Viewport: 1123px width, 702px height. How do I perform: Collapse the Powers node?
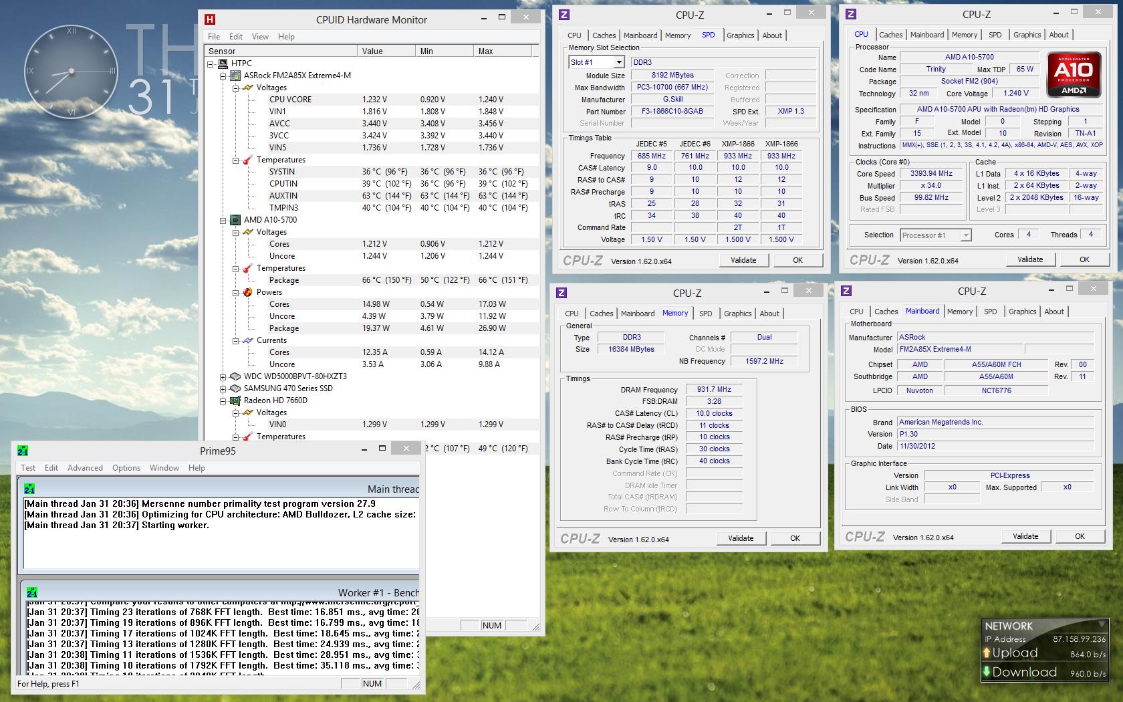235,293
